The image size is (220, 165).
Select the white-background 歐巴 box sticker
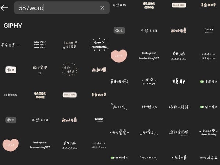[x=11, y=70]
